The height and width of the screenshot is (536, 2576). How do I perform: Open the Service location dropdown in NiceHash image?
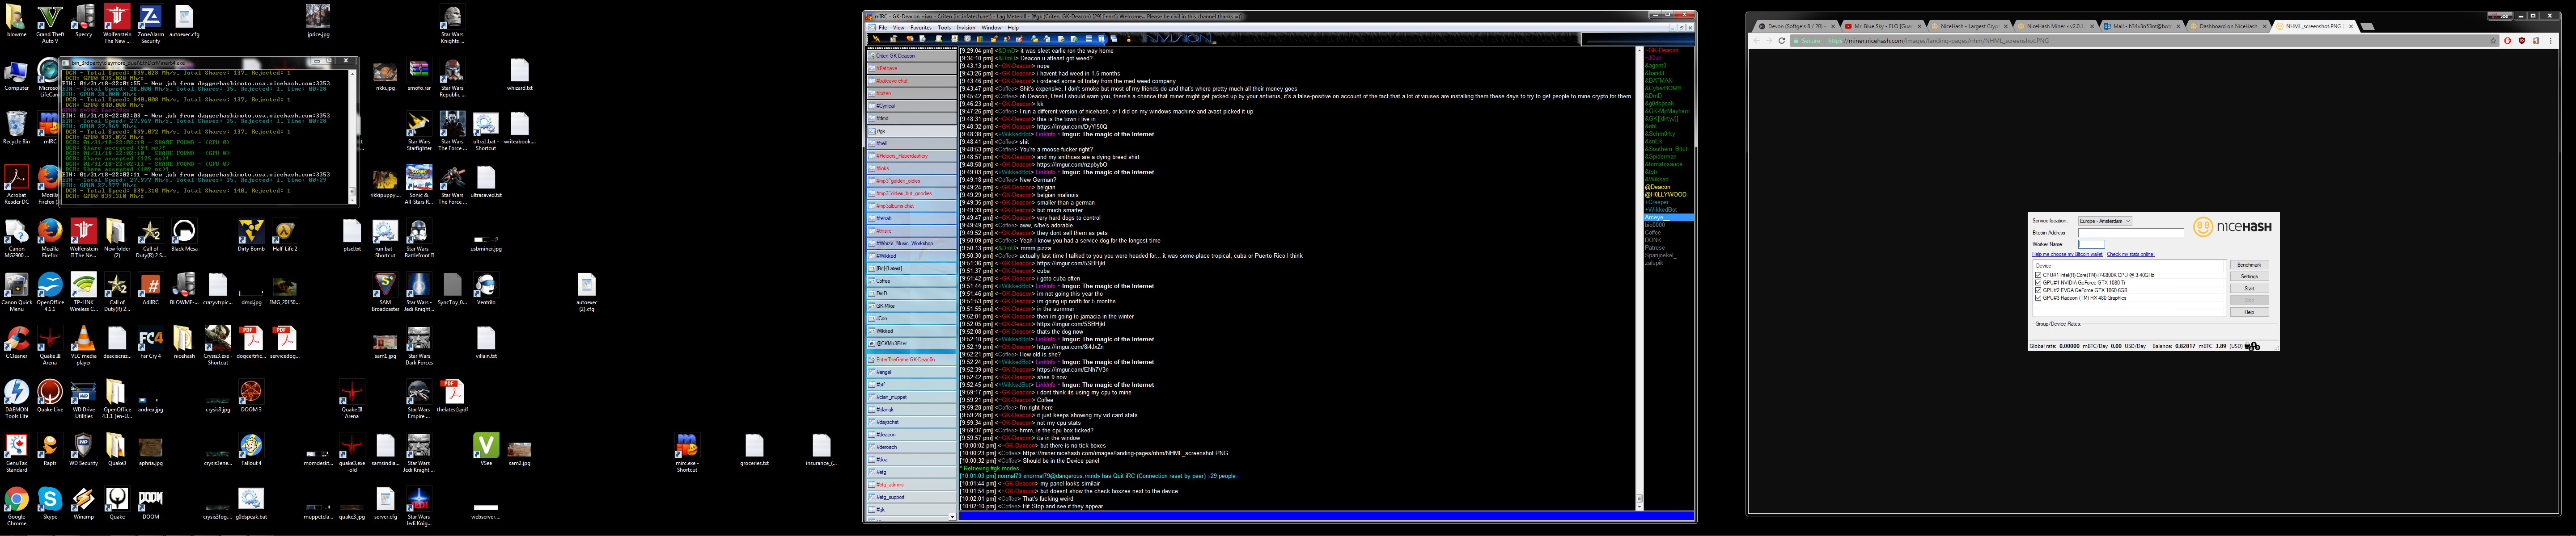(2104, 221)
